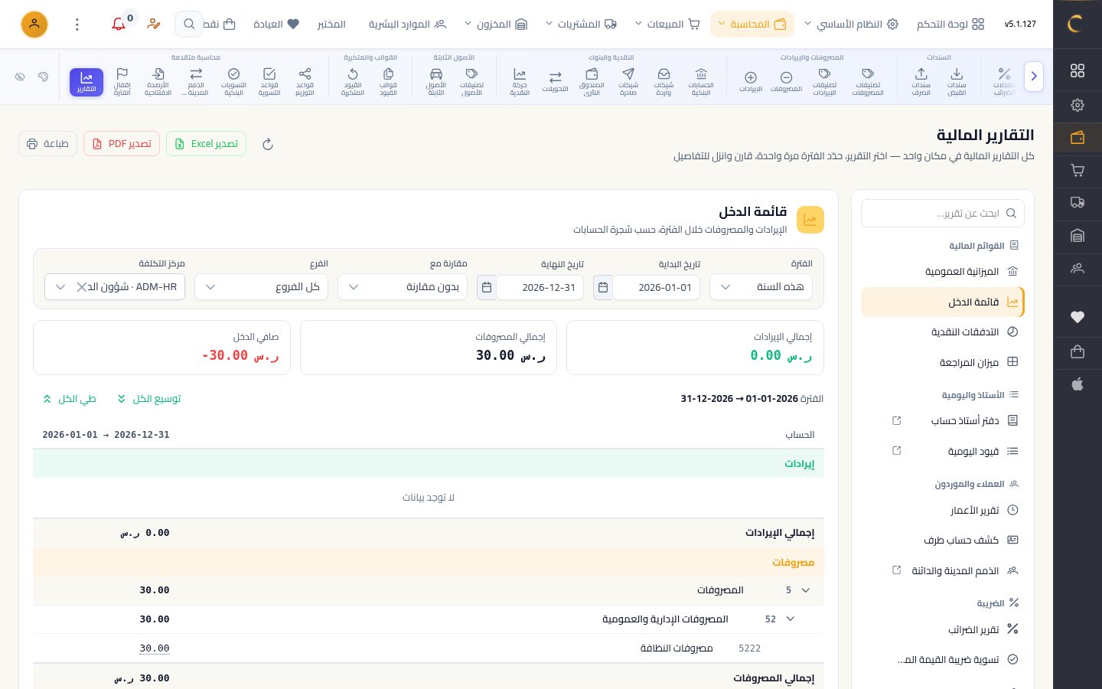Open التدفقات النقدية cash flow report
1102x689 pixels.
tap(943, 332)
